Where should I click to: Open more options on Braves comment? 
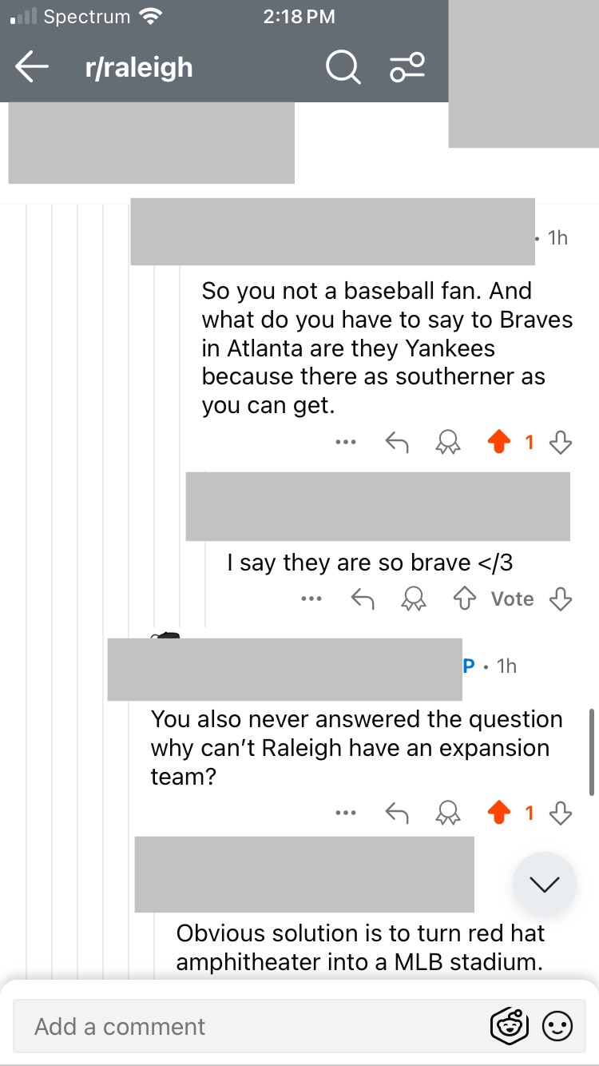point(346,442)
